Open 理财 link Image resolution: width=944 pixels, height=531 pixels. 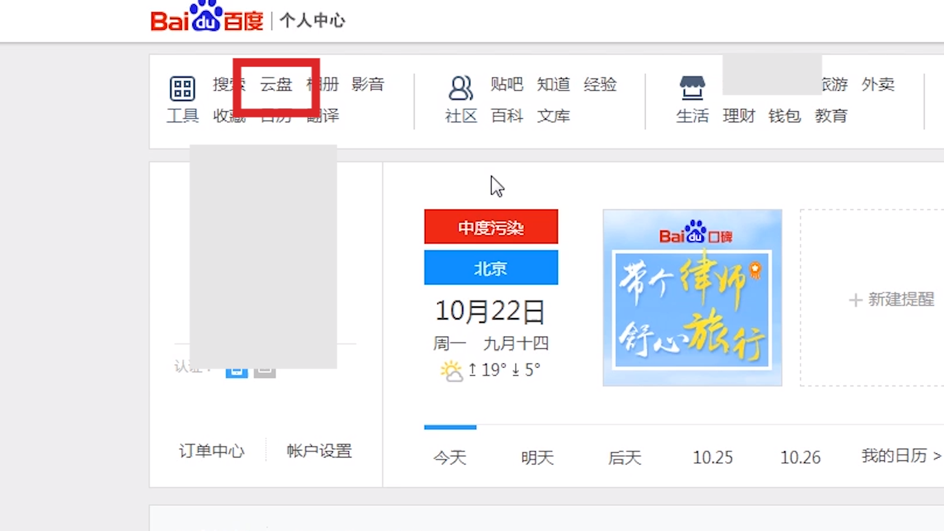click(739, 116)
